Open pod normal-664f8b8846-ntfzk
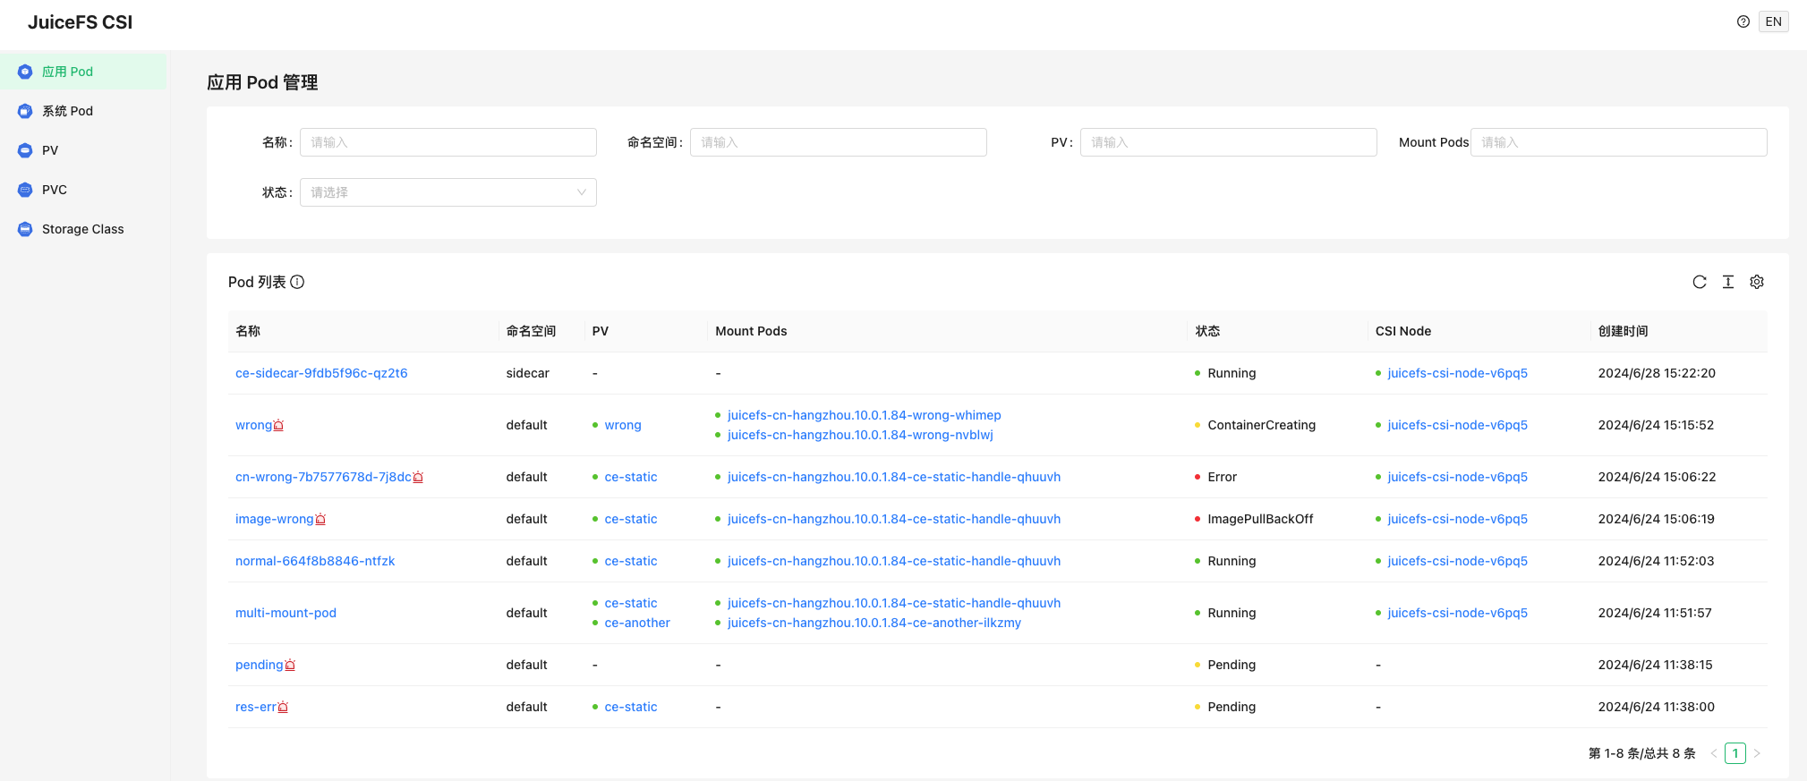Screen dimensions: 1807x781 pos(315,561)
